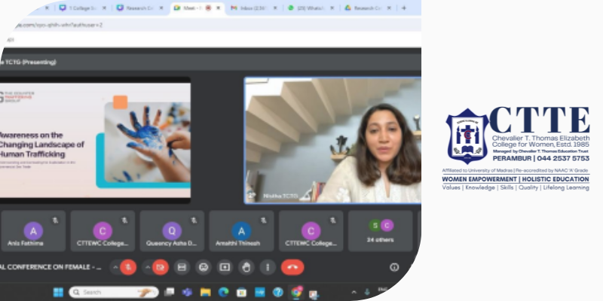603x301 pixels.
Task: Close the Meet tab
Action: point(219,8)
